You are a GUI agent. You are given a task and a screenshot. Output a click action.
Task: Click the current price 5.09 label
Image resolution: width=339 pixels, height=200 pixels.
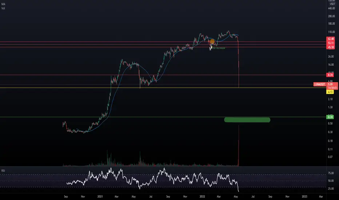pyautogui.click(x=330, y=84)
